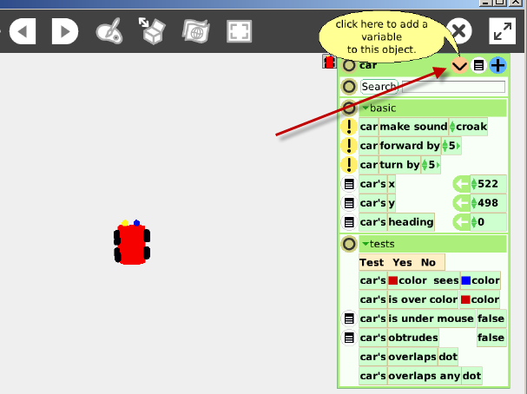Adjust heading value 0 arrows
The width and height of the screenshot is (527, 394).
point(474,222)
